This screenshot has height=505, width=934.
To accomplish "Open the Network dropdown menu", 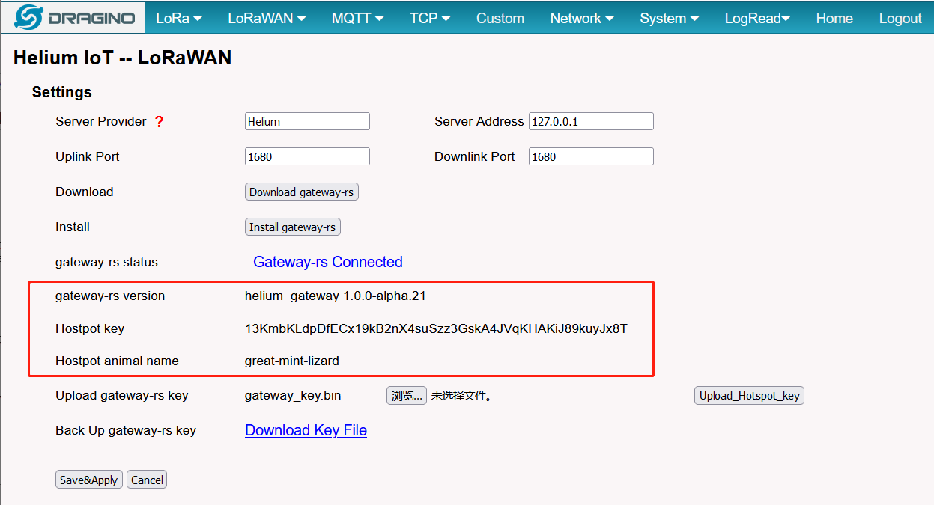I will pyautogui.click(x=582, y=18).
